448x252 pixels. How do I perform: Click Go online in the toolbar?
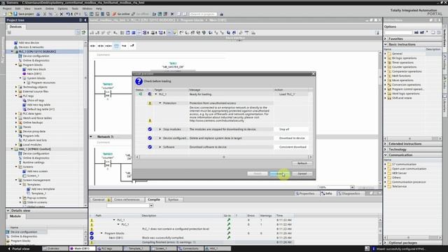point(121,14)
